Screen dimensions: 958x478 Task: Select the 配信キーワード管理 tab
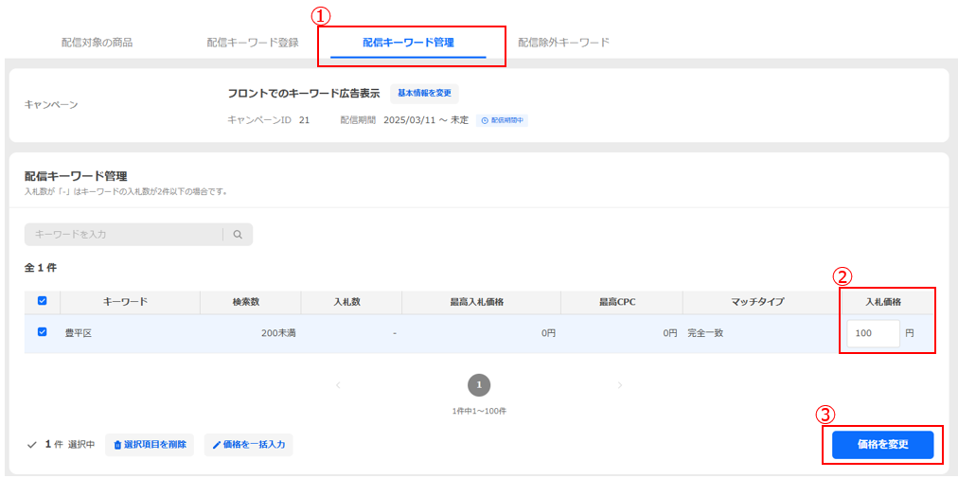pyautogui.click(x=408, y=43)
